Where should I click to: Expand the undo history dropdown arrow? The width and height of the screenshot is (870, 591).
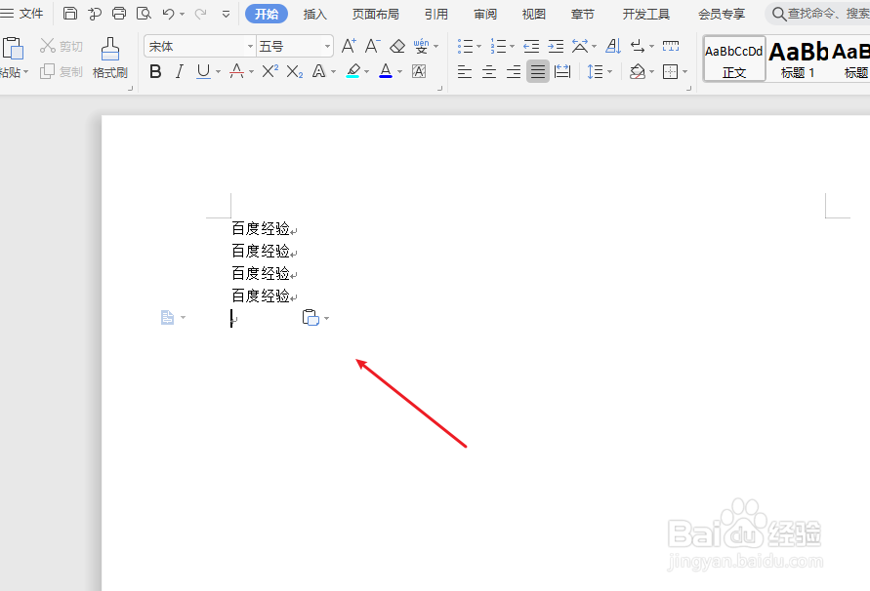pyautogui.click(x=182, y=15)
